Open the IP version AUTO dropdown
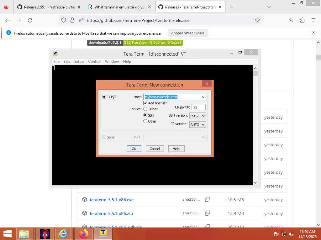 (x=197, y=124)
